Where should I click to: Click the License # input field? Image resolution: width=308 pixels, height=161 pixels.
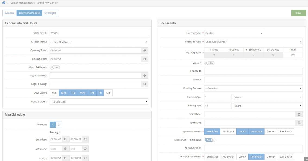[x=253, y=71]
